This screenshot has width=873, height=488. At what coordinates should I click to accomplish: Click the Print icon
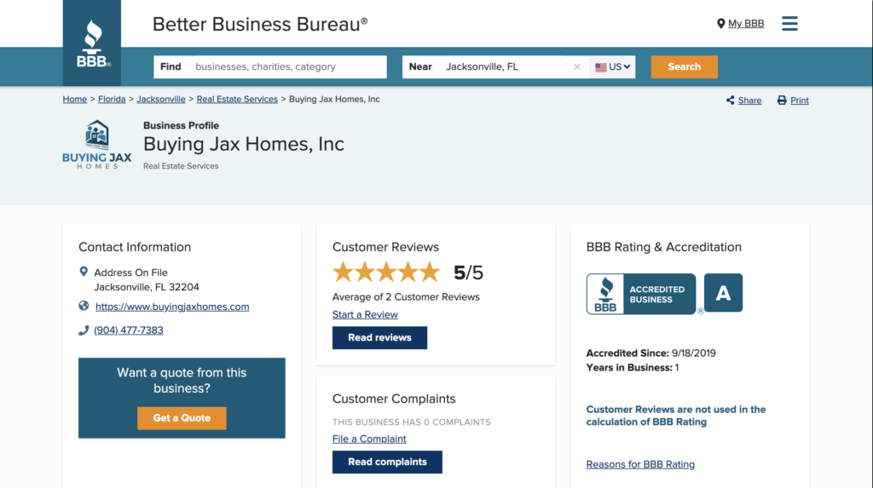pyautogui.click(x=782, y=100)
